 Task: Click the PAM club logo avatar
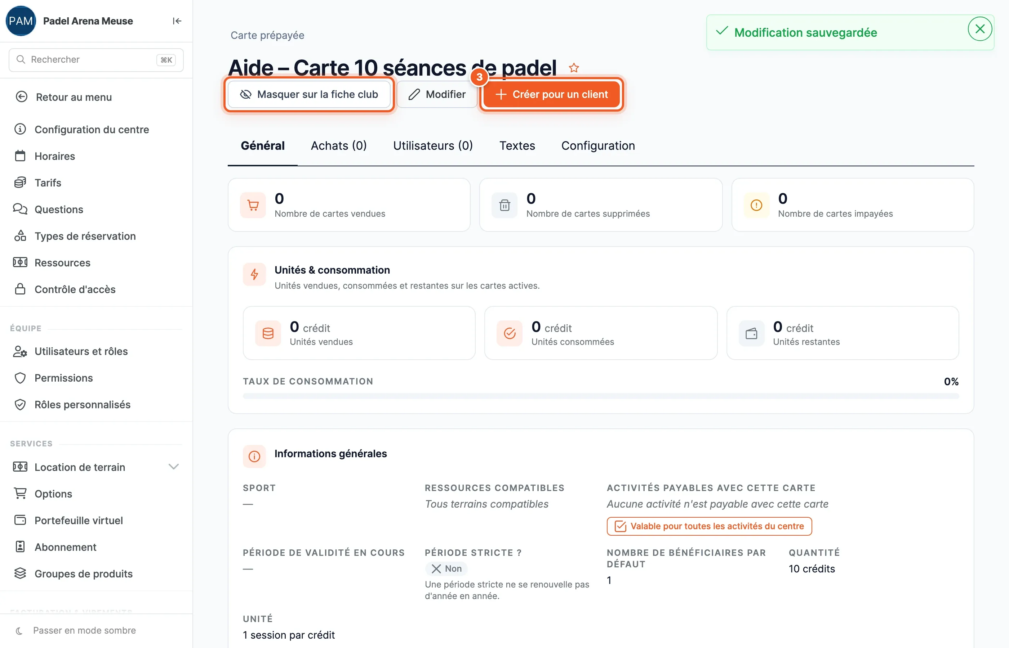pyautogui.click(x=21, y=21)
